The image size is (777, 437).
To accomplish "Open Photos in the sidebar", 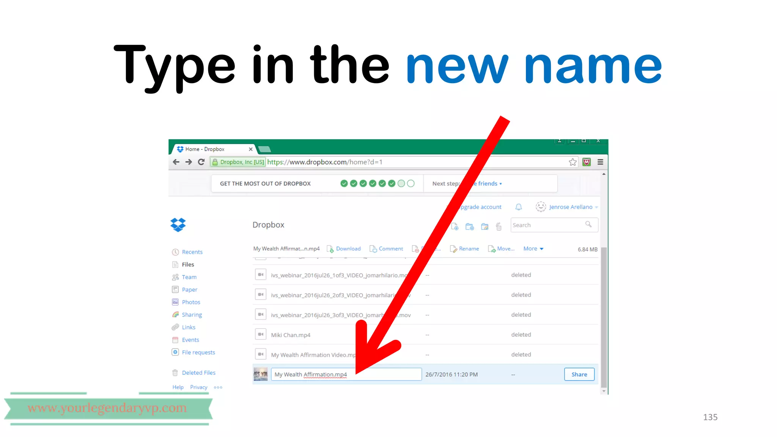I will [x=186, y=302].
